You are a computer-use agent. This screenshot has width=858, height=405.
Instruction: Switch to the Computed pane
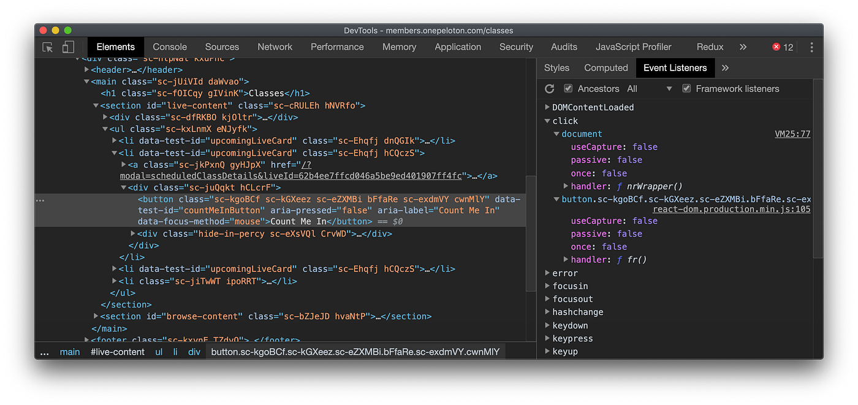[x=606, y=68]
